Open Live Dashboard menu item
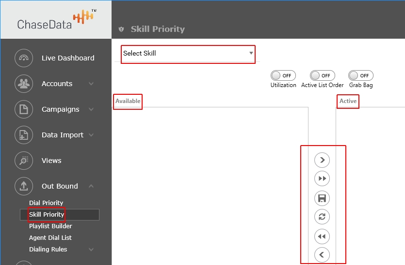 tap(68, 58)
